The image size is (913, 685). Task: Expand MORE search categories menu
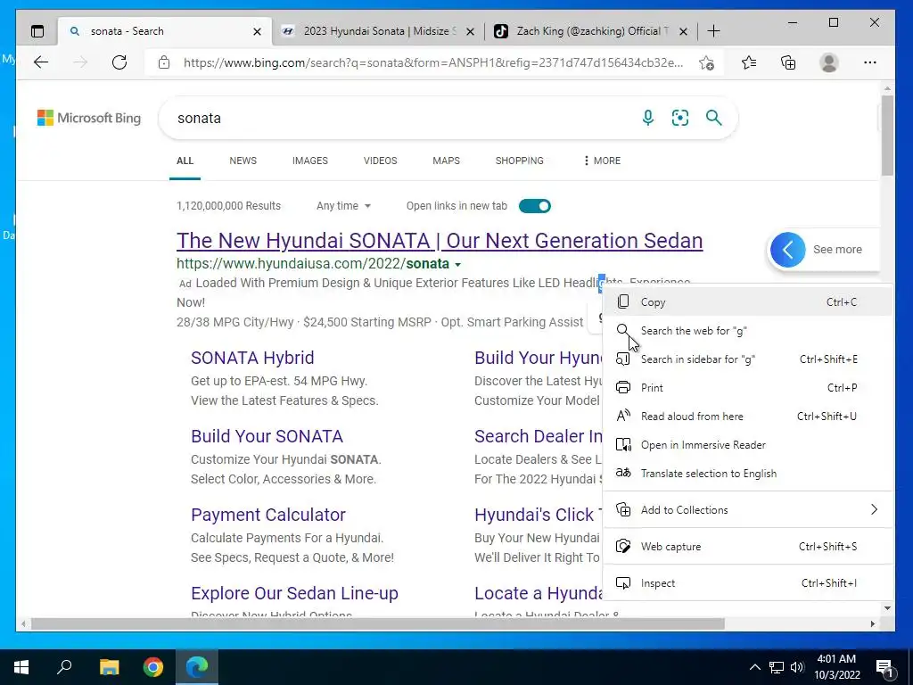pyautogui.click(x=602, y=161)
